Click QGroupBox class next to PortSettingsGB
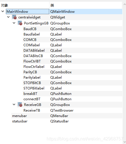 60,23
